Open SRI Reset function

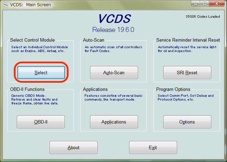point(187,73)
